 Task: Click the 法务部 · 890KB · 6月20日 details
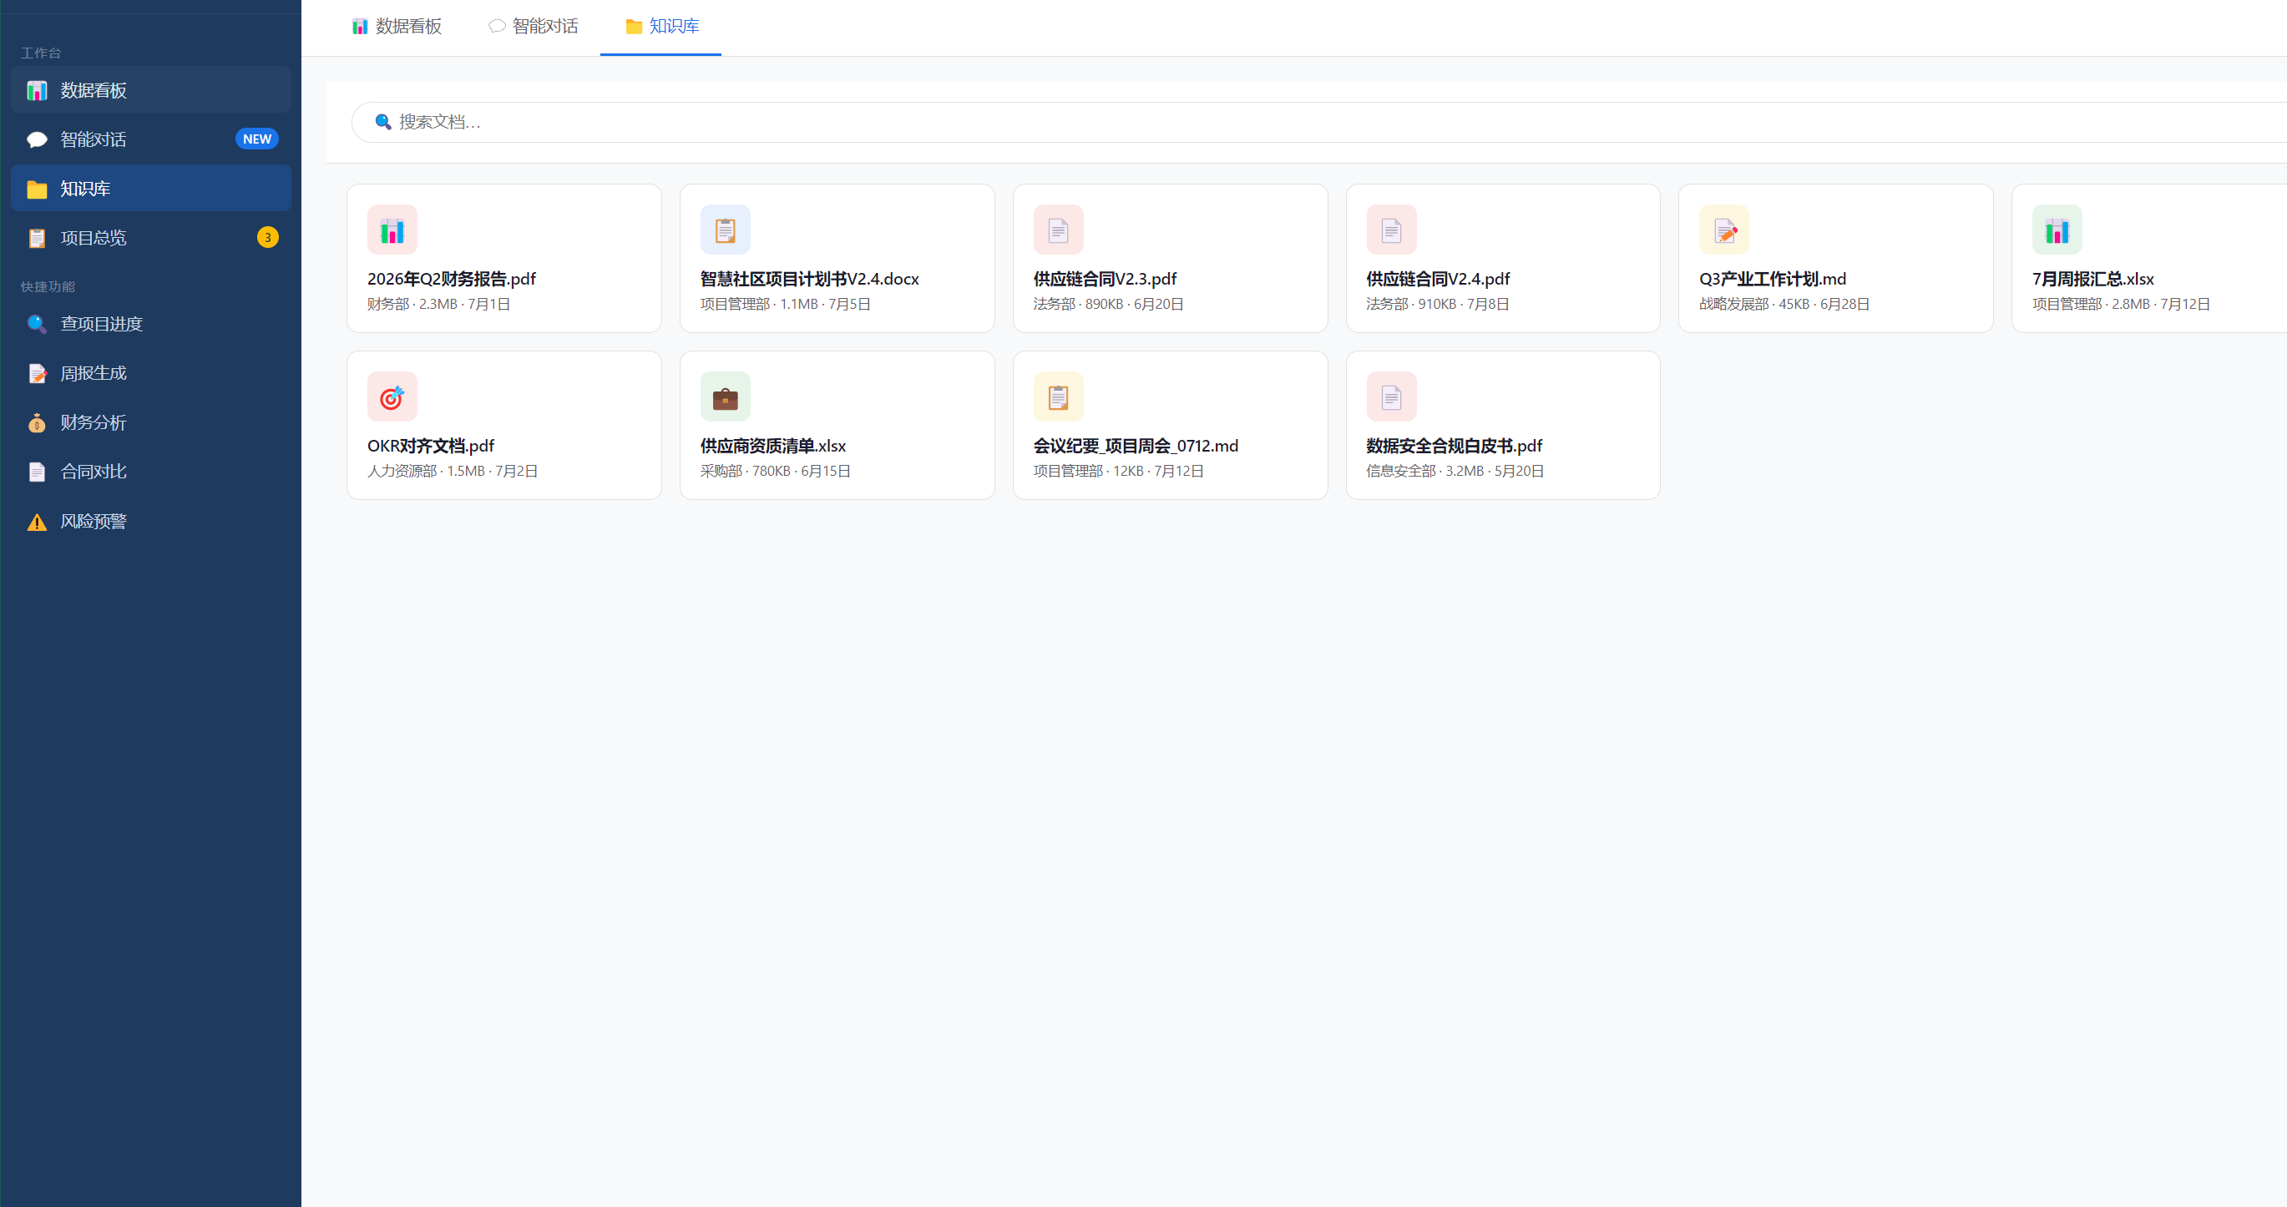tap(1108, 305)
